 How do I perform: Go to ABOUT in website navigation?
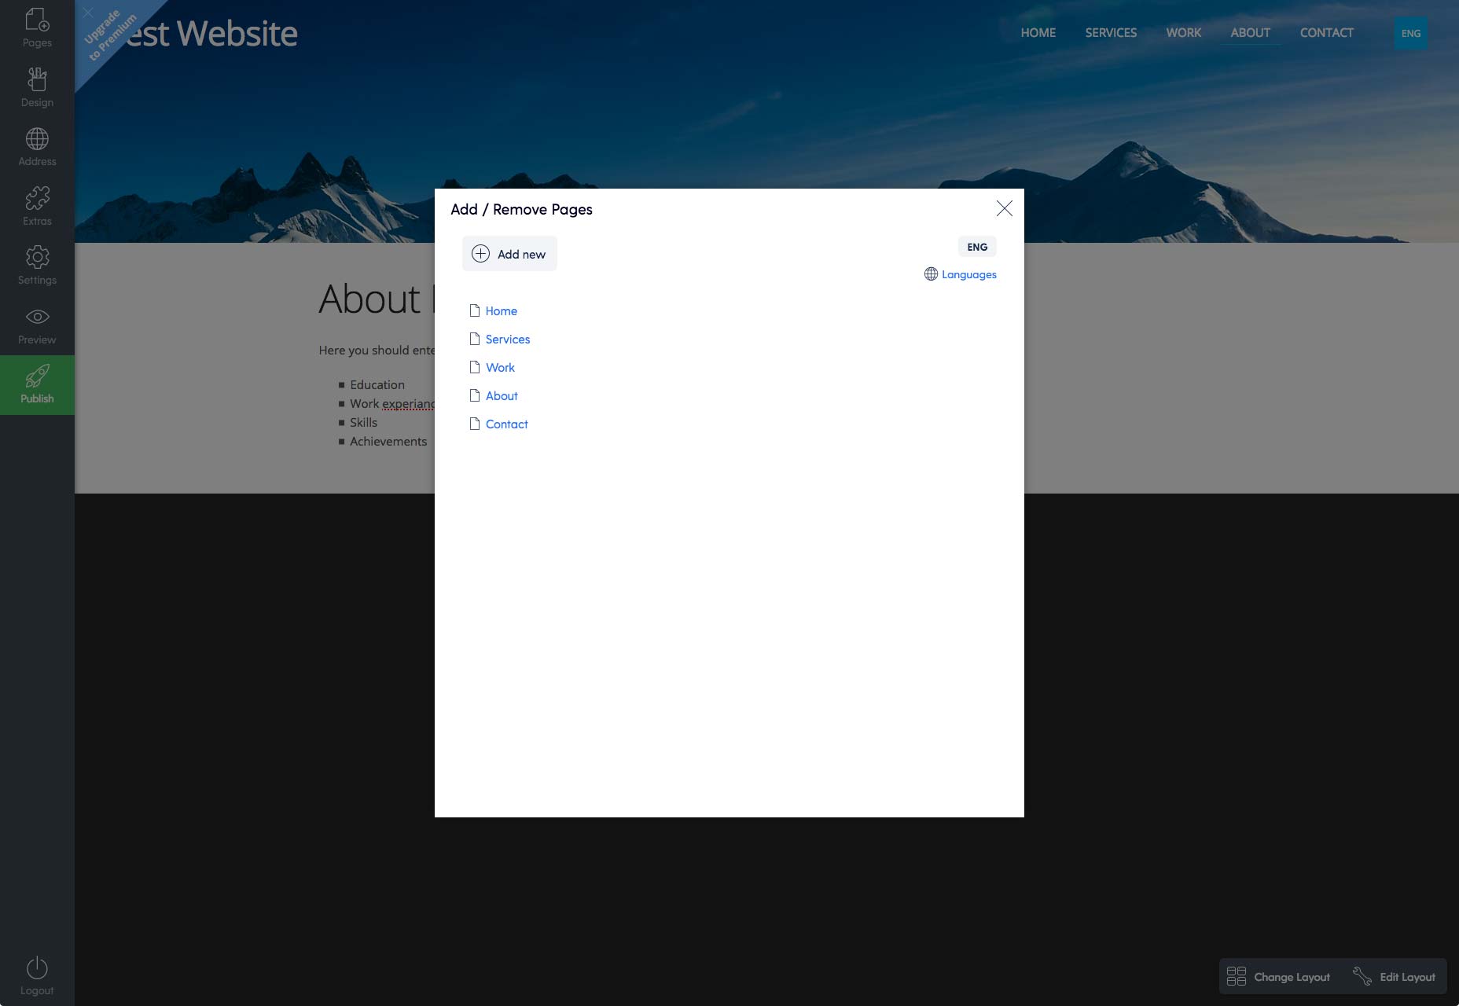tap(1250, 33)
